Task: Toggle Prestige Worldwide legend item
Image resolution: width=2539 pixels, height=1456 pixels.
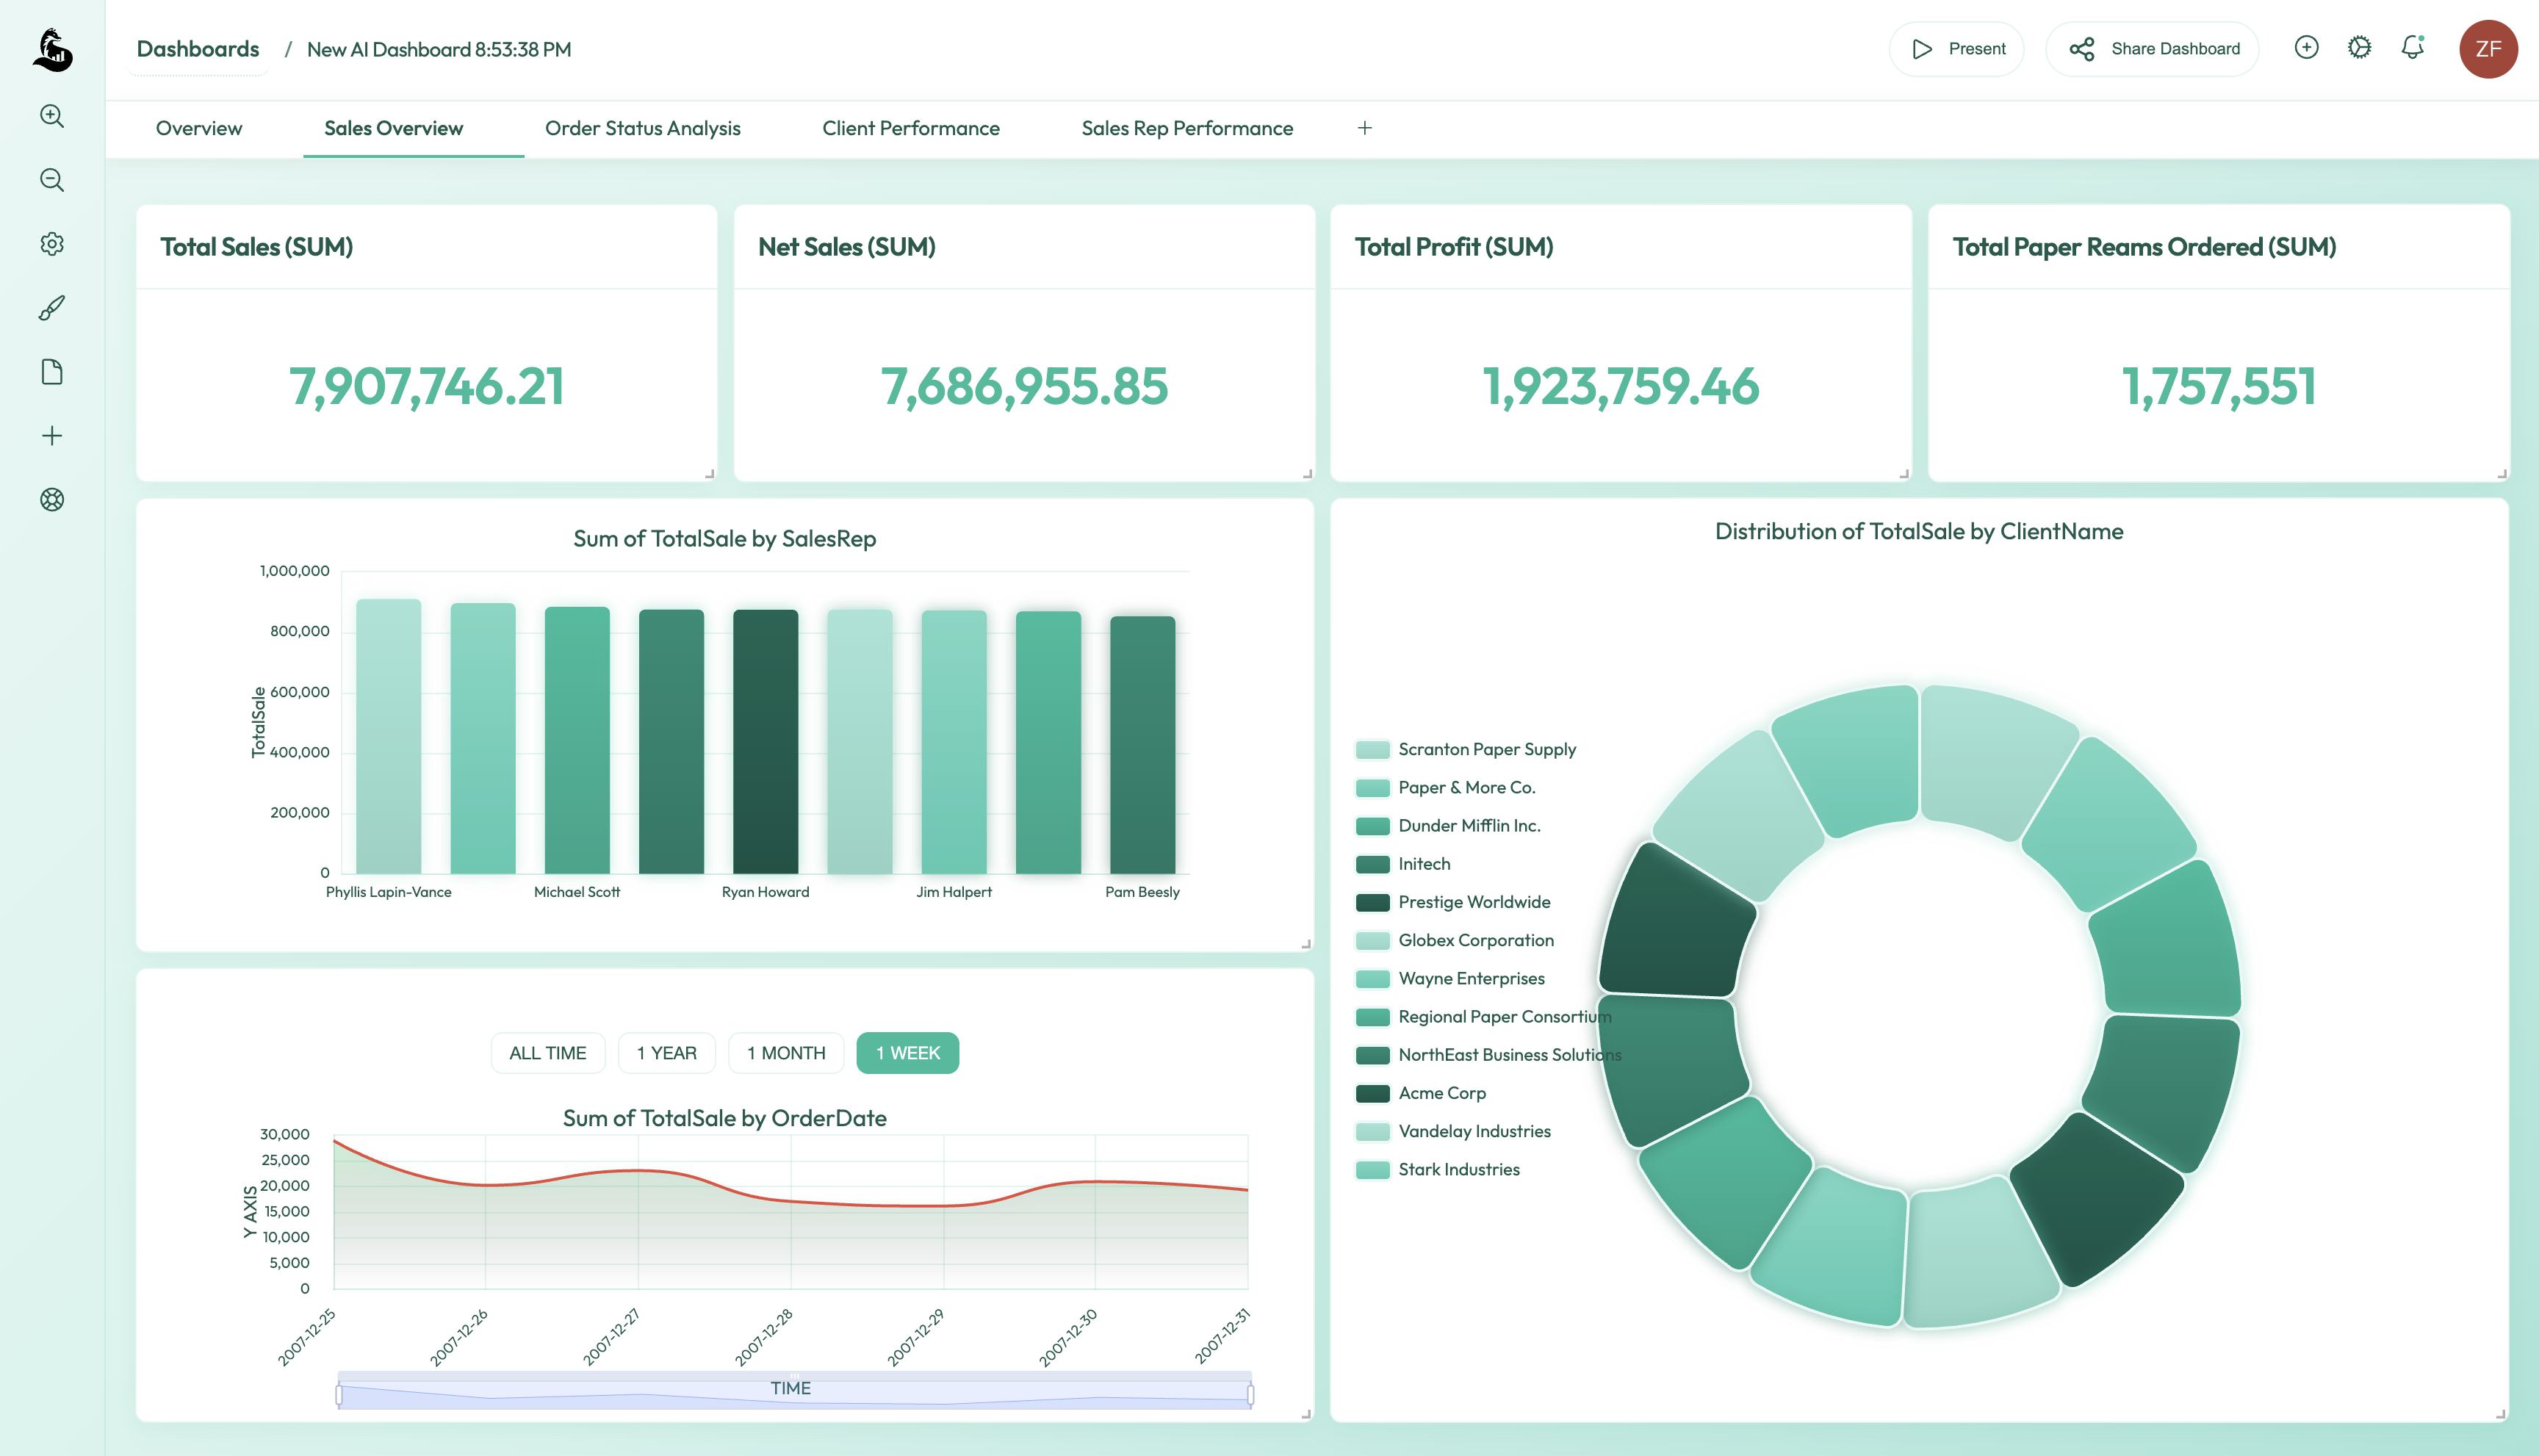Action: pyautogui.click(x=1473, y=902)
